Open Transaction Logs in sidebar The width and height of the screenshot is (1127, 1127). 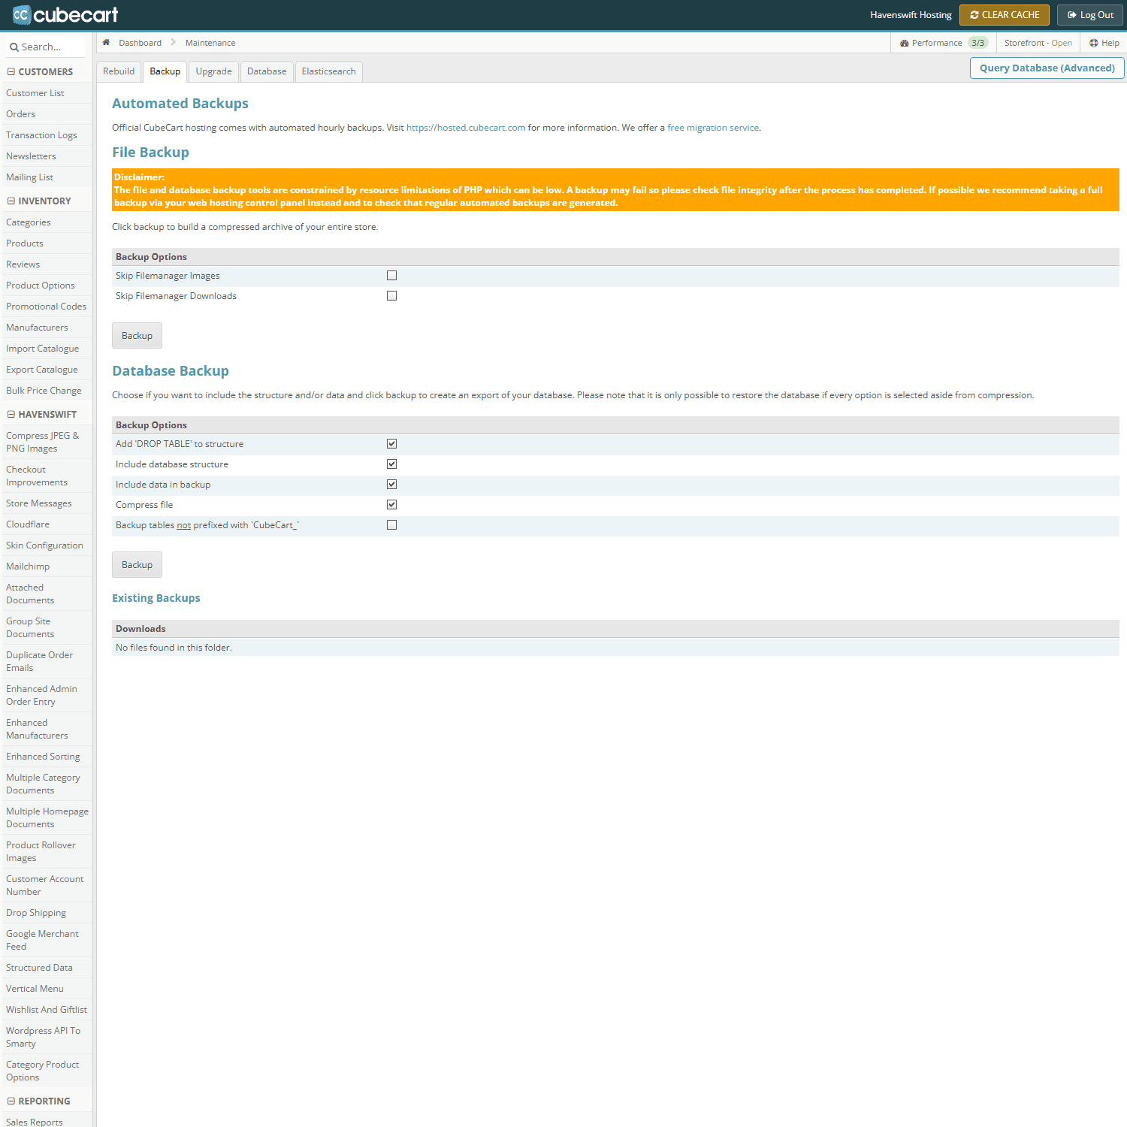(x=47, y=135)
